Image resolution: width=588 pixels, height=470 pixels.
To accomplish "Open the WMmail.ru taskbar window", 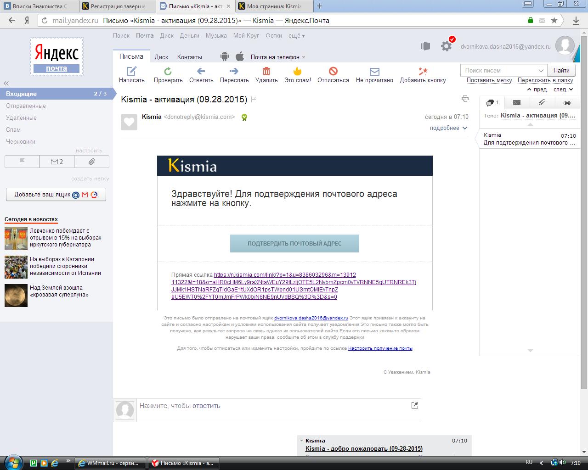I will coord(110,463).
